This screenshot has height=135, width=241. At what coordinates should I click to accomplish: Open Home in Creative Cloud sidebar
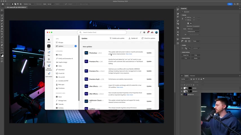point(49,40)
